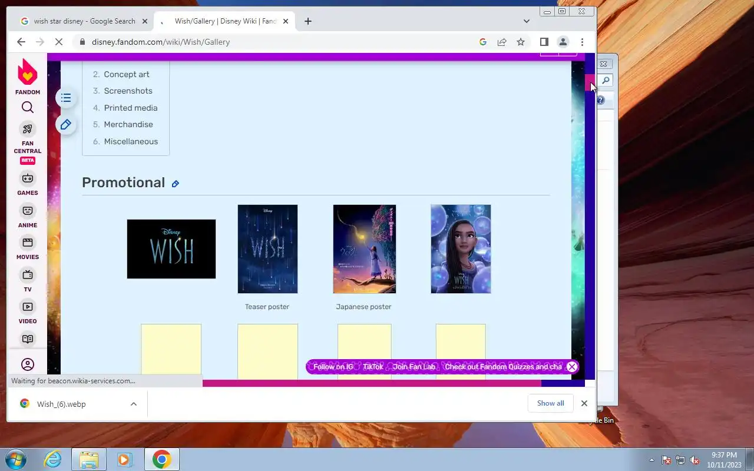Click Join Fan Lab banner link

[x=414, y=367]
